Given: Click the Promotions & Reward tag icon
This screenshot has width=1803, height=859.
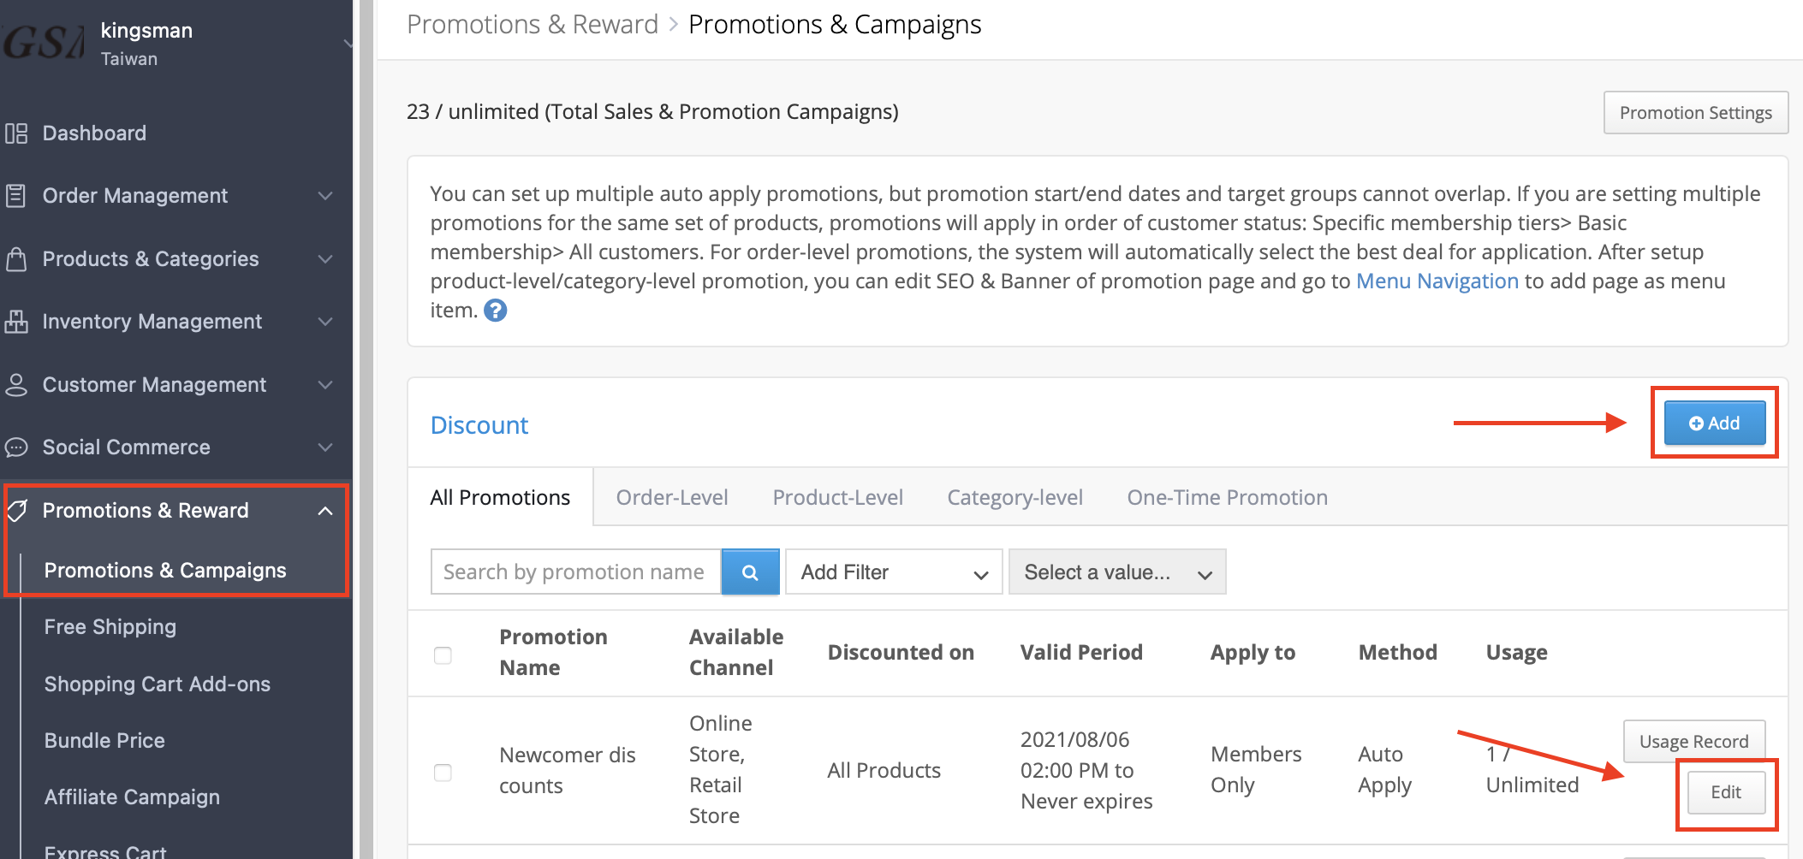Looking at the screenshot, I should point(16,511).
